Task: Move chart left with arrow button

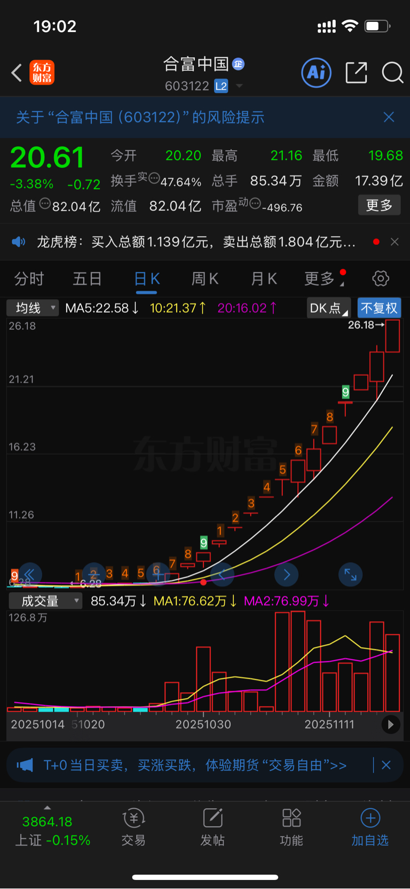Action: [x=222, y=575]
